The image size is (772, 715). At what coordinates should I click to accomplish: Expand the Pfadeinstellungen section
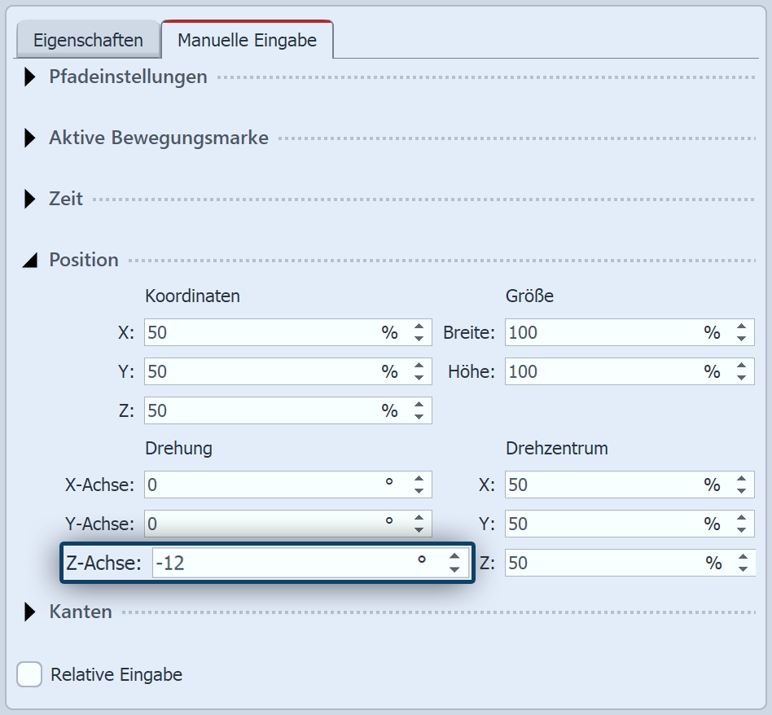30,77
